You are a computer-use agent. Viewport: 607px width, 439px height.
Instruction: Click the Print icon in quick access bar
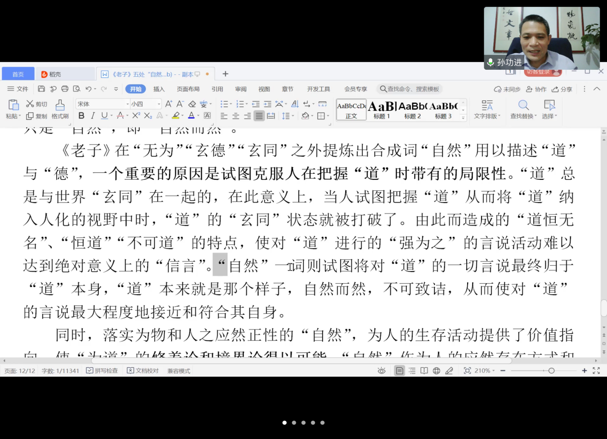pos(65,89)
